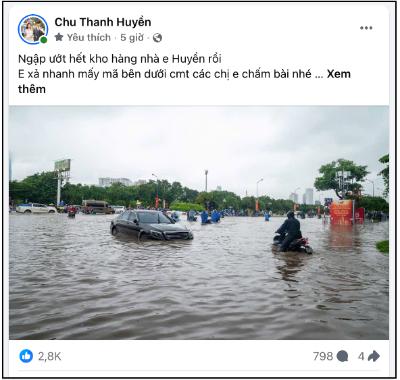Open the flooded street photo
Image resolution: width=400 pixels, height=380 pixels.
[199, 223]
